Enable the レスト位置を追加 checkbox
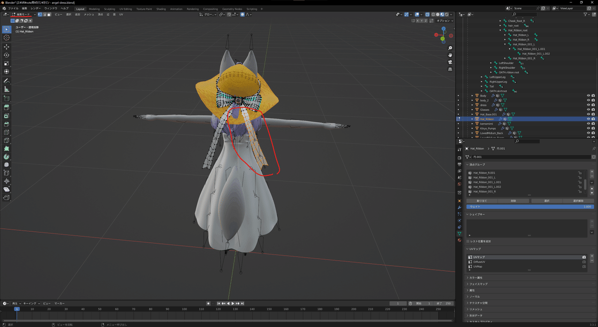This screenshot has width=598, height=327. click(468, 241)
